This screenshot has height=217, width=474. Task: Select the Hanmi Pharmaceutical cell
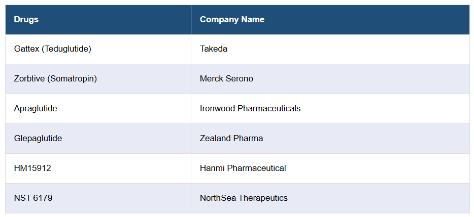click(x=243, y=168)
